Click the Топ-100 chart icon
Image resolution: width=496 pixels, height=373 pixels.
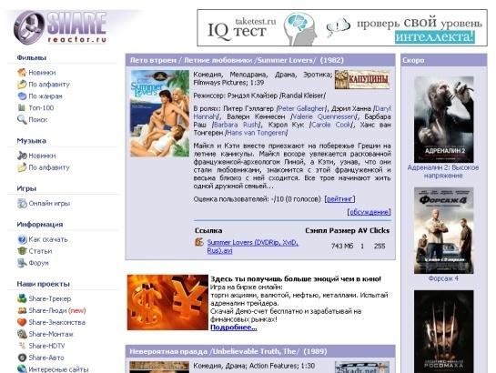[x=22, y=107]
